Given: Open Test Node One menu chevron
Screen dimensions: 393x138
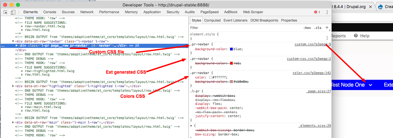Looking at the screenshot, I should [370, 85].
